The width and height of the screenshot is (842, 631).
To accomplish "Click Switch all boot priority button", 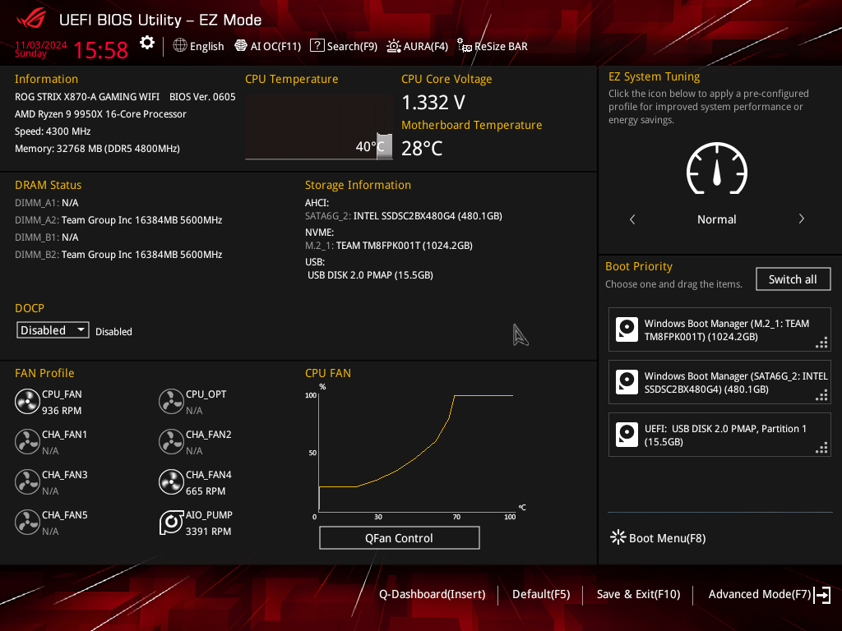I will pyautogui.click(x=793, y=279).
